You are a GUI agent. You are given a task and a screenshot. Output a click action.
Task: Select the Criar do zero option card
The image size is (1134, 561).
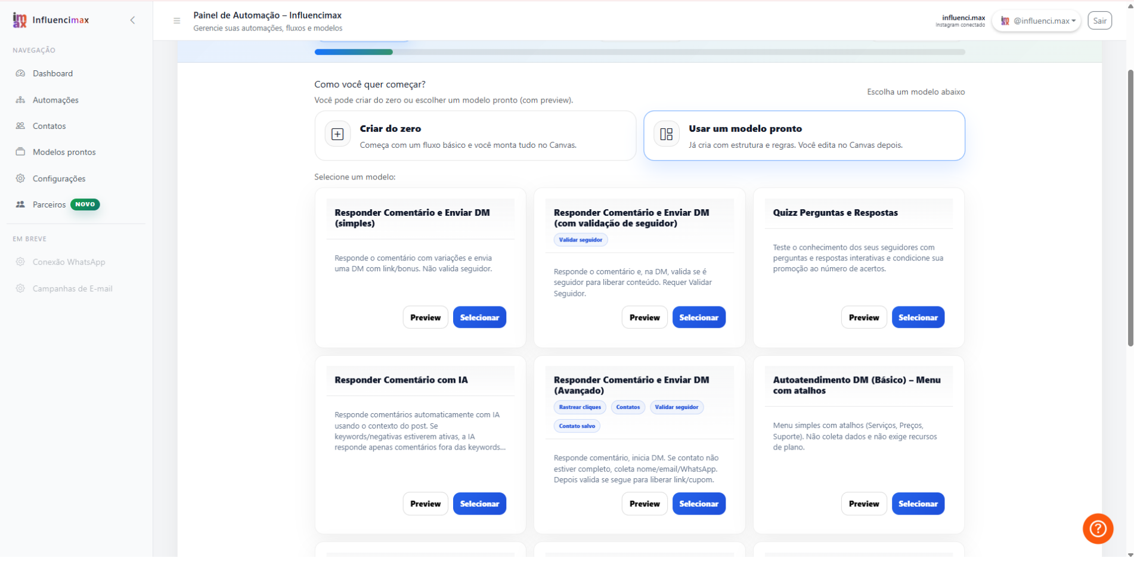475,135
